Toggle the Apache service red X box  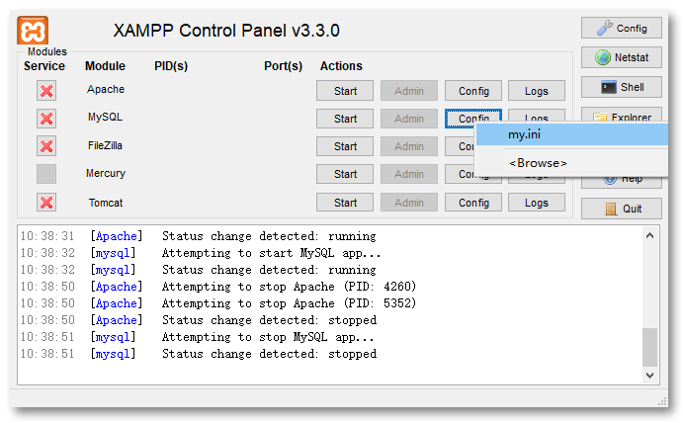tap(46, 91)
